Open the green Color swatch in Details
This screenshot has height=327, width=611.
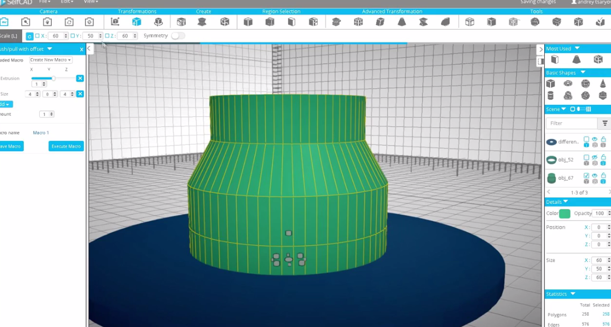tap(564, 213)
